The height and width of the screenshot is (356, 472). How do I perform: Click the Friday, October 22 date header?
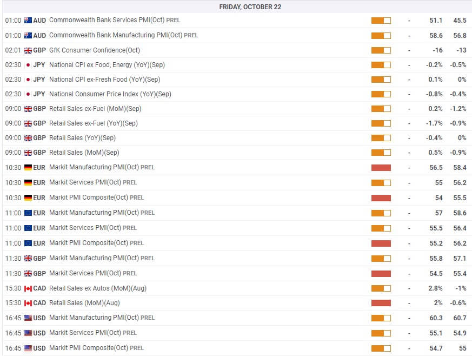coord(250,7)
